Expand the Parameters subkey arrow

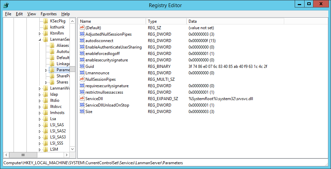point(46,70)
